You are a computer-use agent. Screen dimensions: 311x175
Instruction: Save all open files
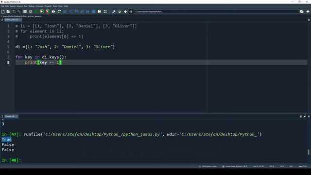click(19, 12)
